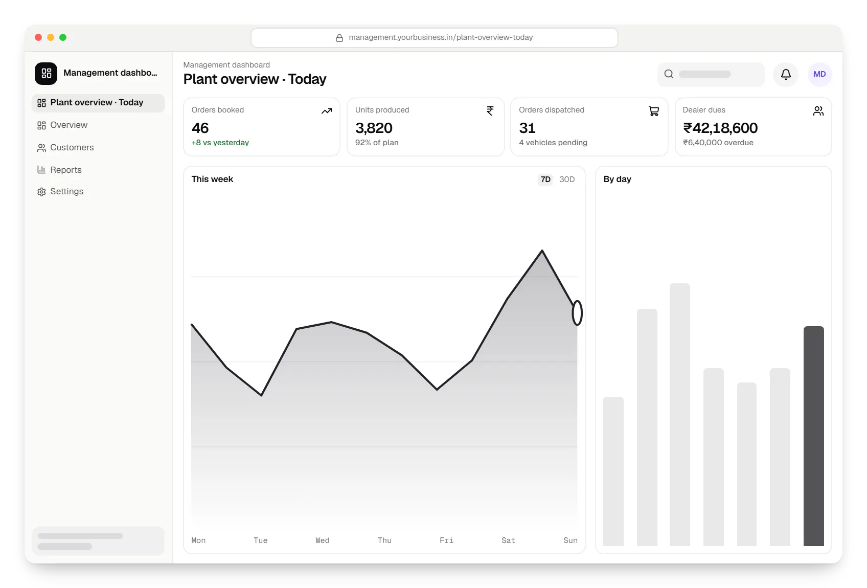Image resolution: width=867 pixels, height=588 pixels.
Task: Click '92% of plan' text
Action: point(377,143)
